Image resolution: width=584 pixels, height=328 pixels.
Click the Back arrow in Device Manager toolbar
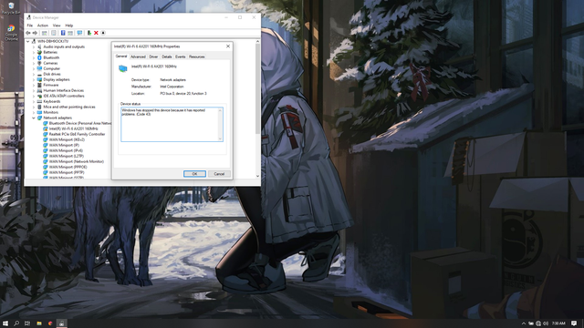28,33
